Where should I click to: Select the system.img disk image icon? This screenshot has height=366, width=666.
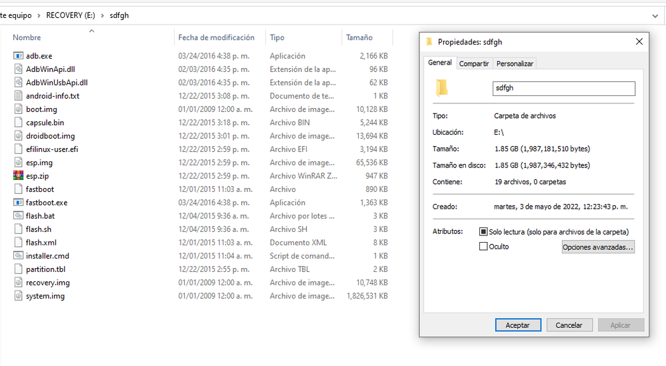coord(18,296)
